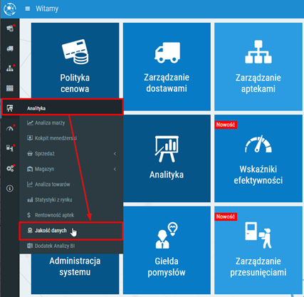
Task: Open the gauge indicator sidebar icon
Action: pos(10,128)
